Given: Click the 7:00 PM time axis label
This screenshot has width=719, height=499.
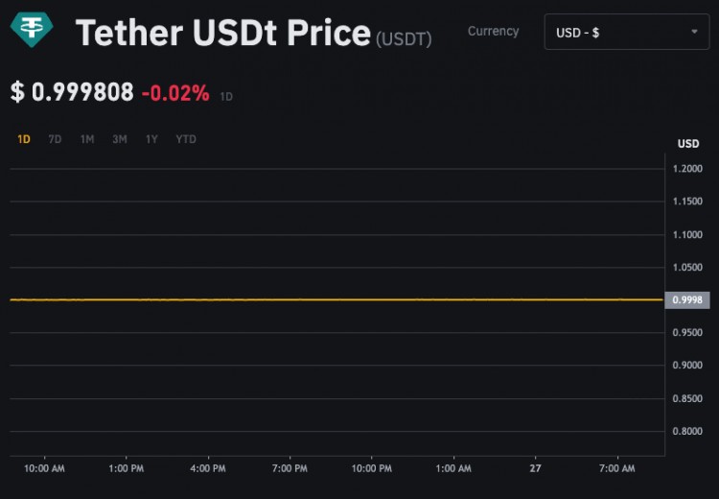Looking at the screenshot, I should pos(290,468).
